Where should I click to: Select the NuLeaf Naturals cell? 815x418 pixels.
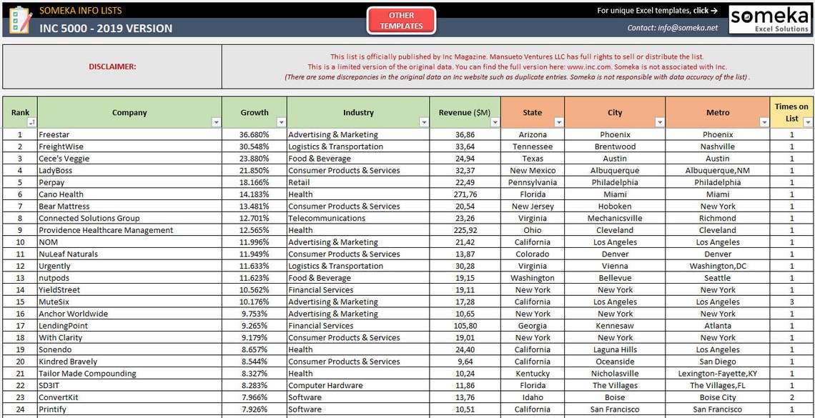129,254
